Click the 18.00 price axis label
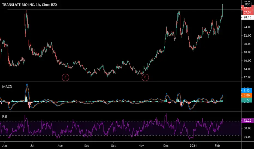This screenshot has height=149, width=254. (247, 52)
